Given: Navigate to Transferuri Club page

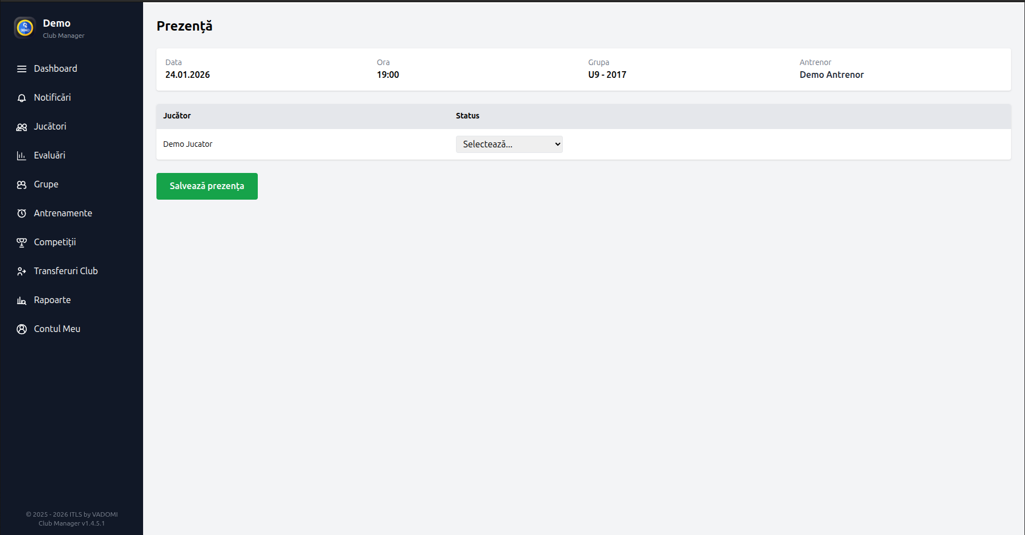Looking at the screenshot, I should coord(66,271).
